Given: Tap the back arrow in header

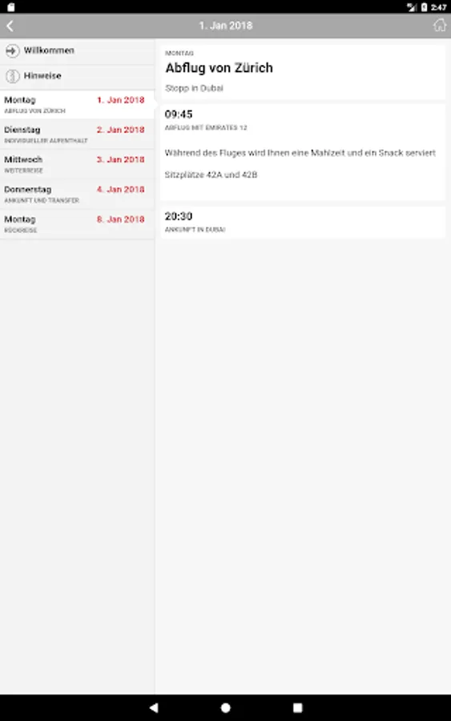Looking at the screenshot, I should [x=10, y=26].
